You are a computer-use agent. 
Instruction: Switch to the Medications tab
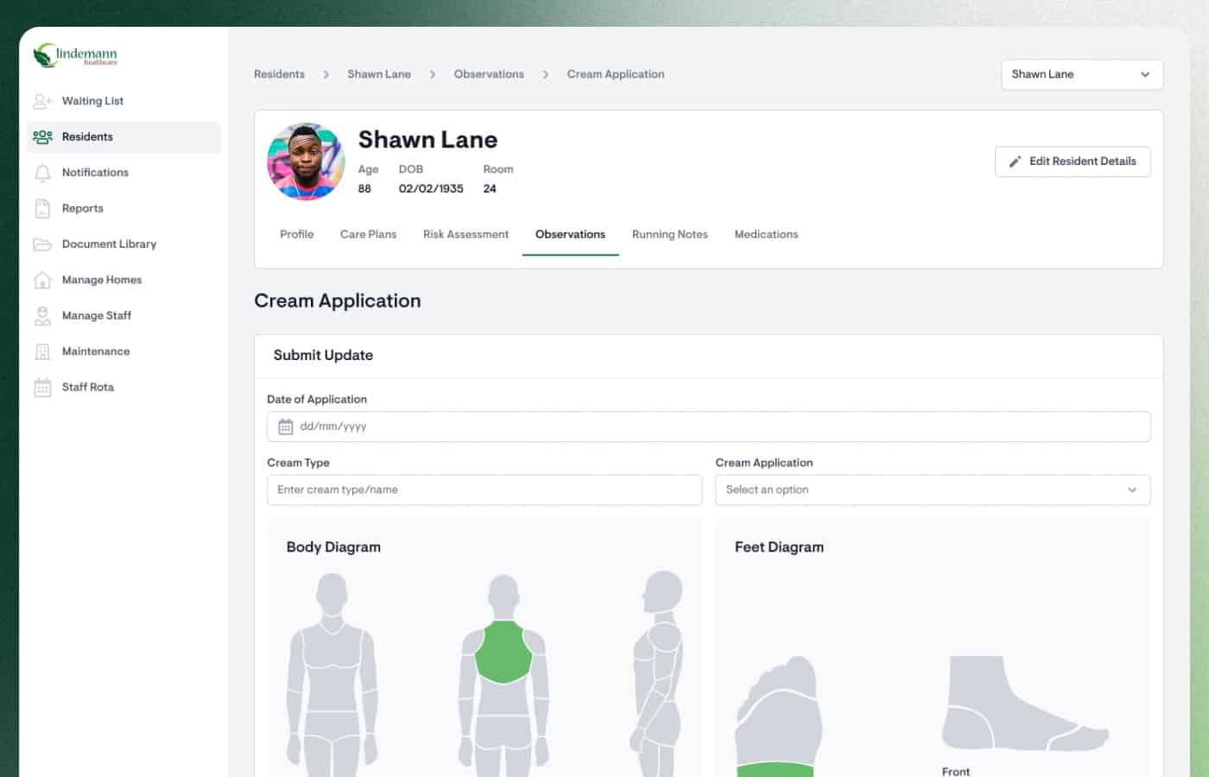pyautogui.click(x=766, y=234)
